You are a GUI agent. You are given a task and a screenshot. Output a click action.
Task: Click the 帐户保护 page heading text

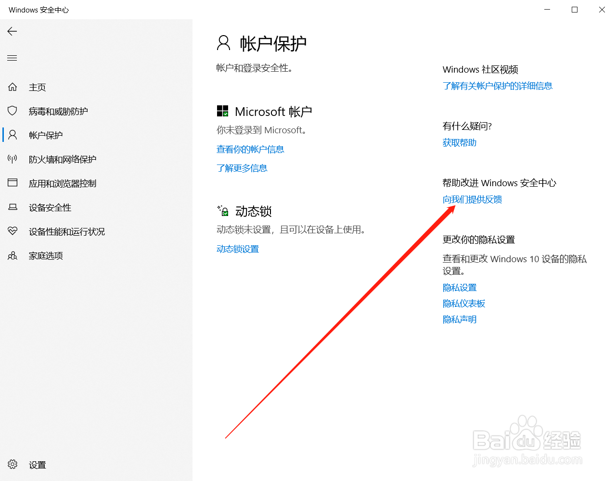click(273, 44)
